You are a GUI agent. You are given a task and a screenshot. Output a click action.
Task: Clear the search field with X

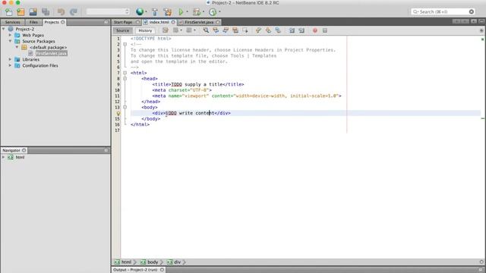(472, 12)
